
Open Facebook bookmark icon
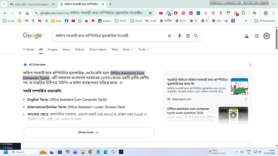click(66, 21)
